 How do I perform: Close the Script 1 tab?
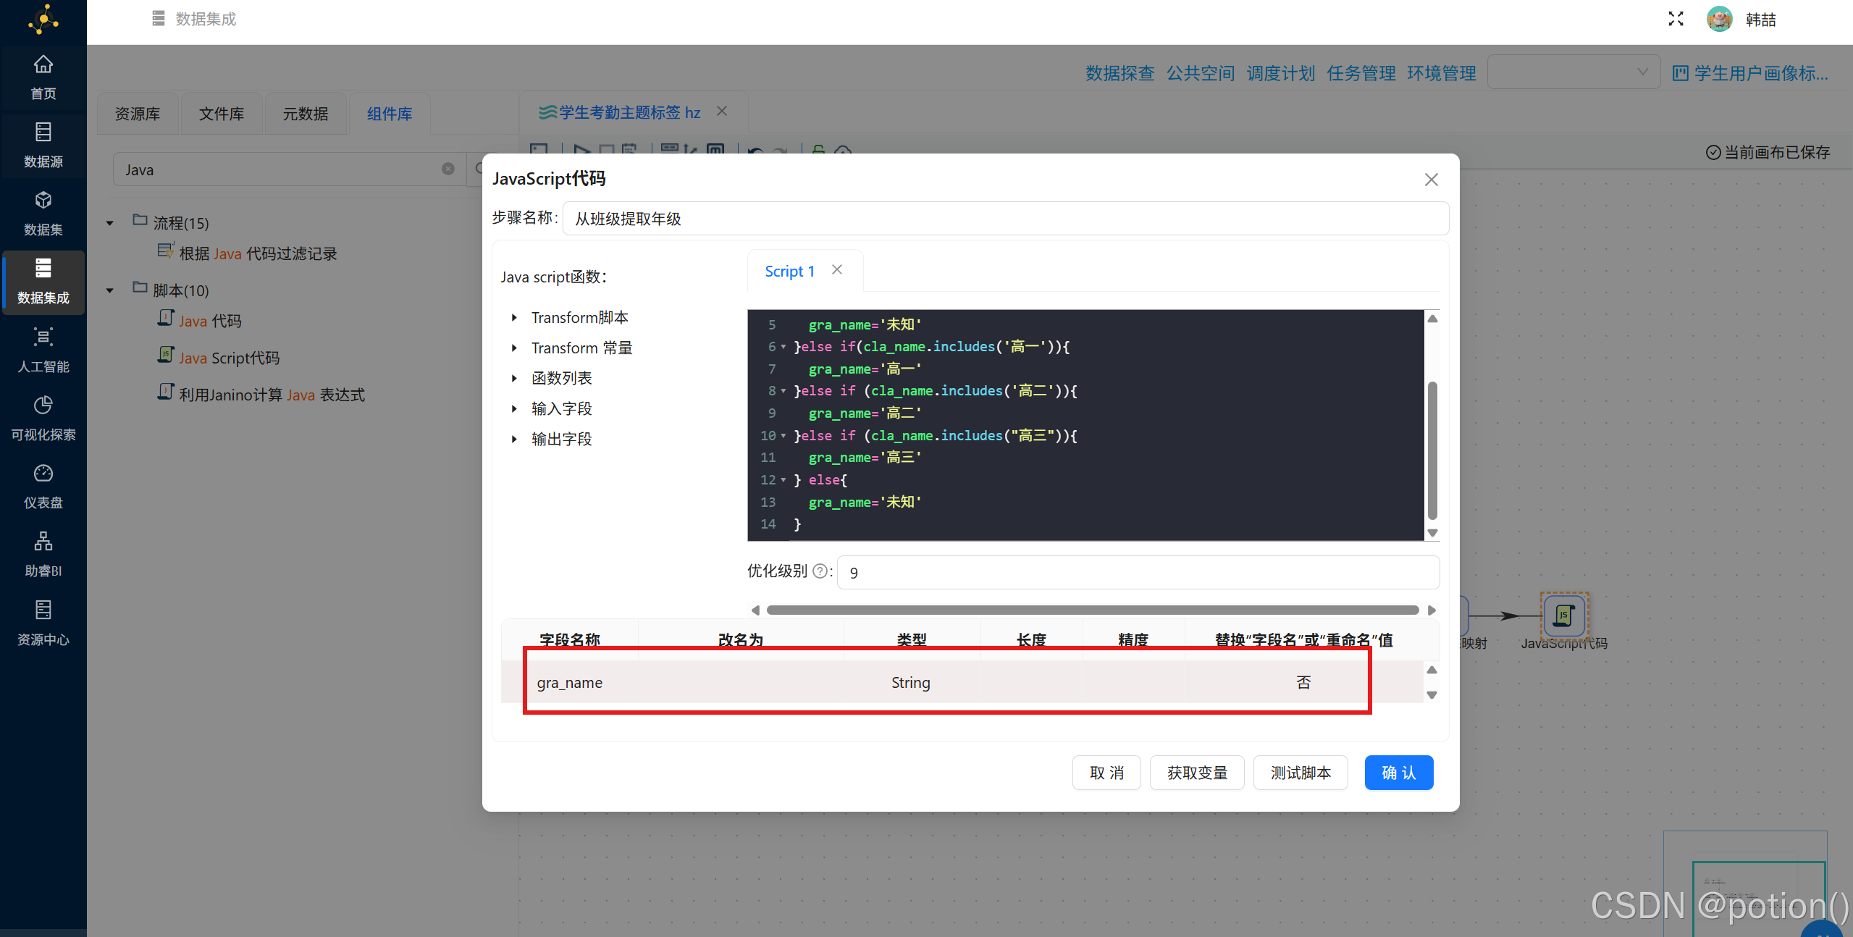tap(837, 269)
